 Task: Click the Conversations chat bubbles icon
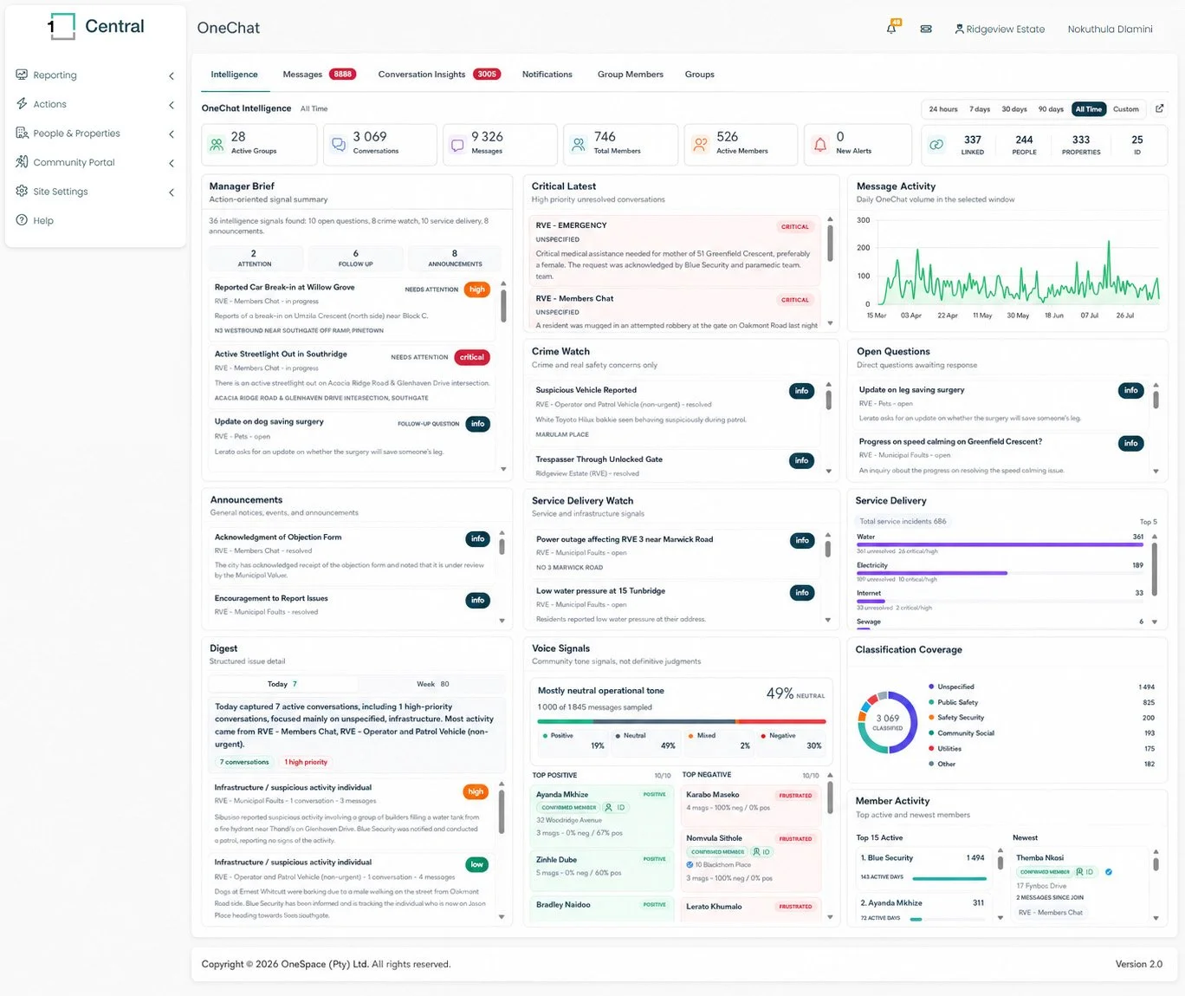(339, 145)
